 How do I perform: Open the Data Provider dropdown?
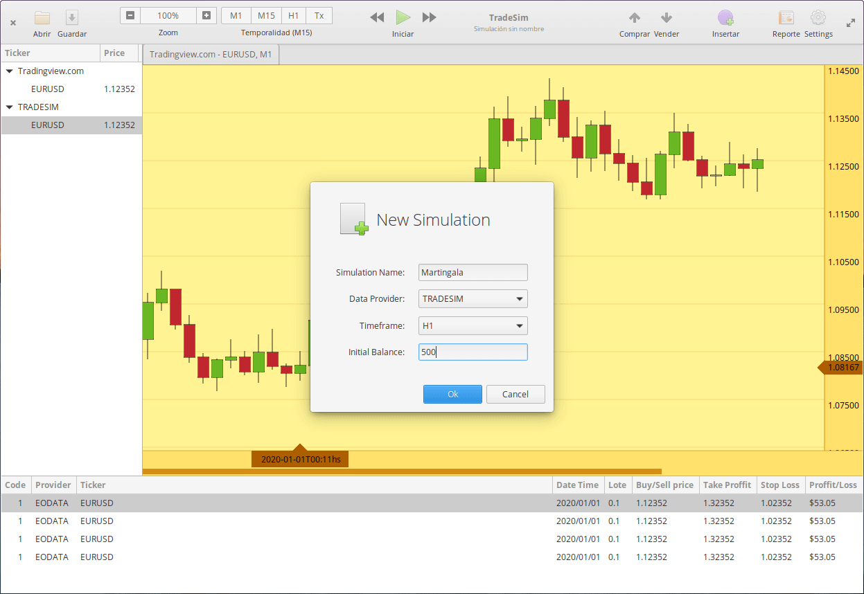(473, 298)
